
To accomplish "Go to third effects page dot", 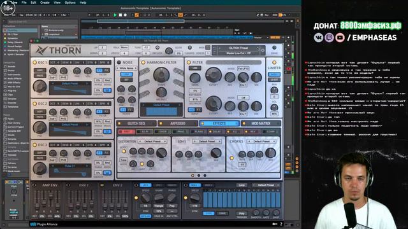I will pyautogui.click(x=205, y=176).
